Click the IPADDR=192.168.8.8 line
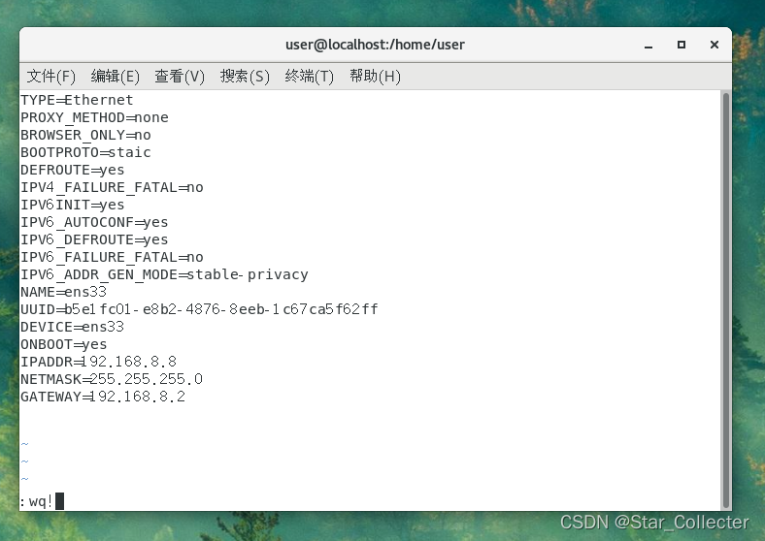Viewport: 765px width, 541px height. tap(99, 362)
